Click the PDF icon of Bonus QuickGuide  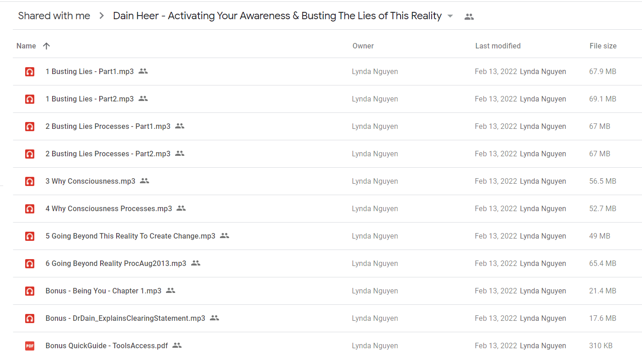click(30, 346)
